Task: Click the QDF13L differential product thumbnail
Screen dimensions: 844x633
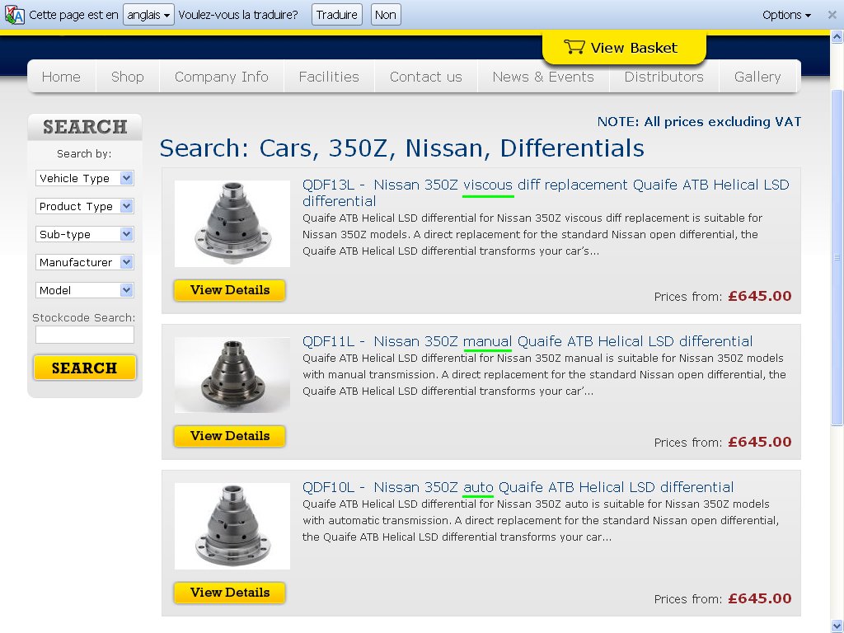Action: [232, 223]
